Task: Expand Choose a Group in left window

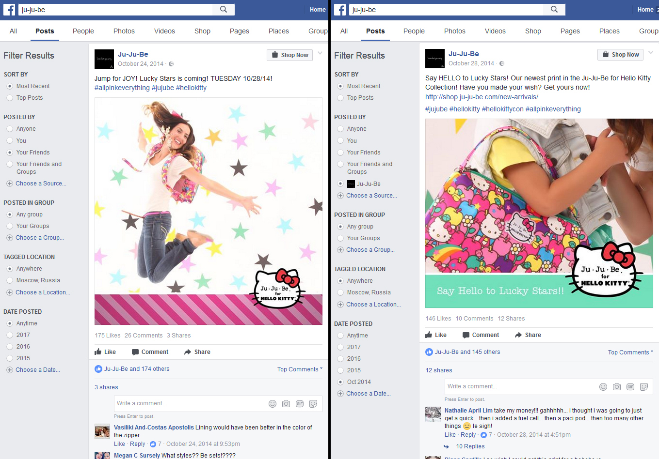Action: tap(40, 238)
